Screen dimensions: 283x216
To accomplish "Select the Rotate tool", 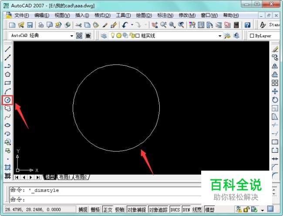I will click(275, 100).
